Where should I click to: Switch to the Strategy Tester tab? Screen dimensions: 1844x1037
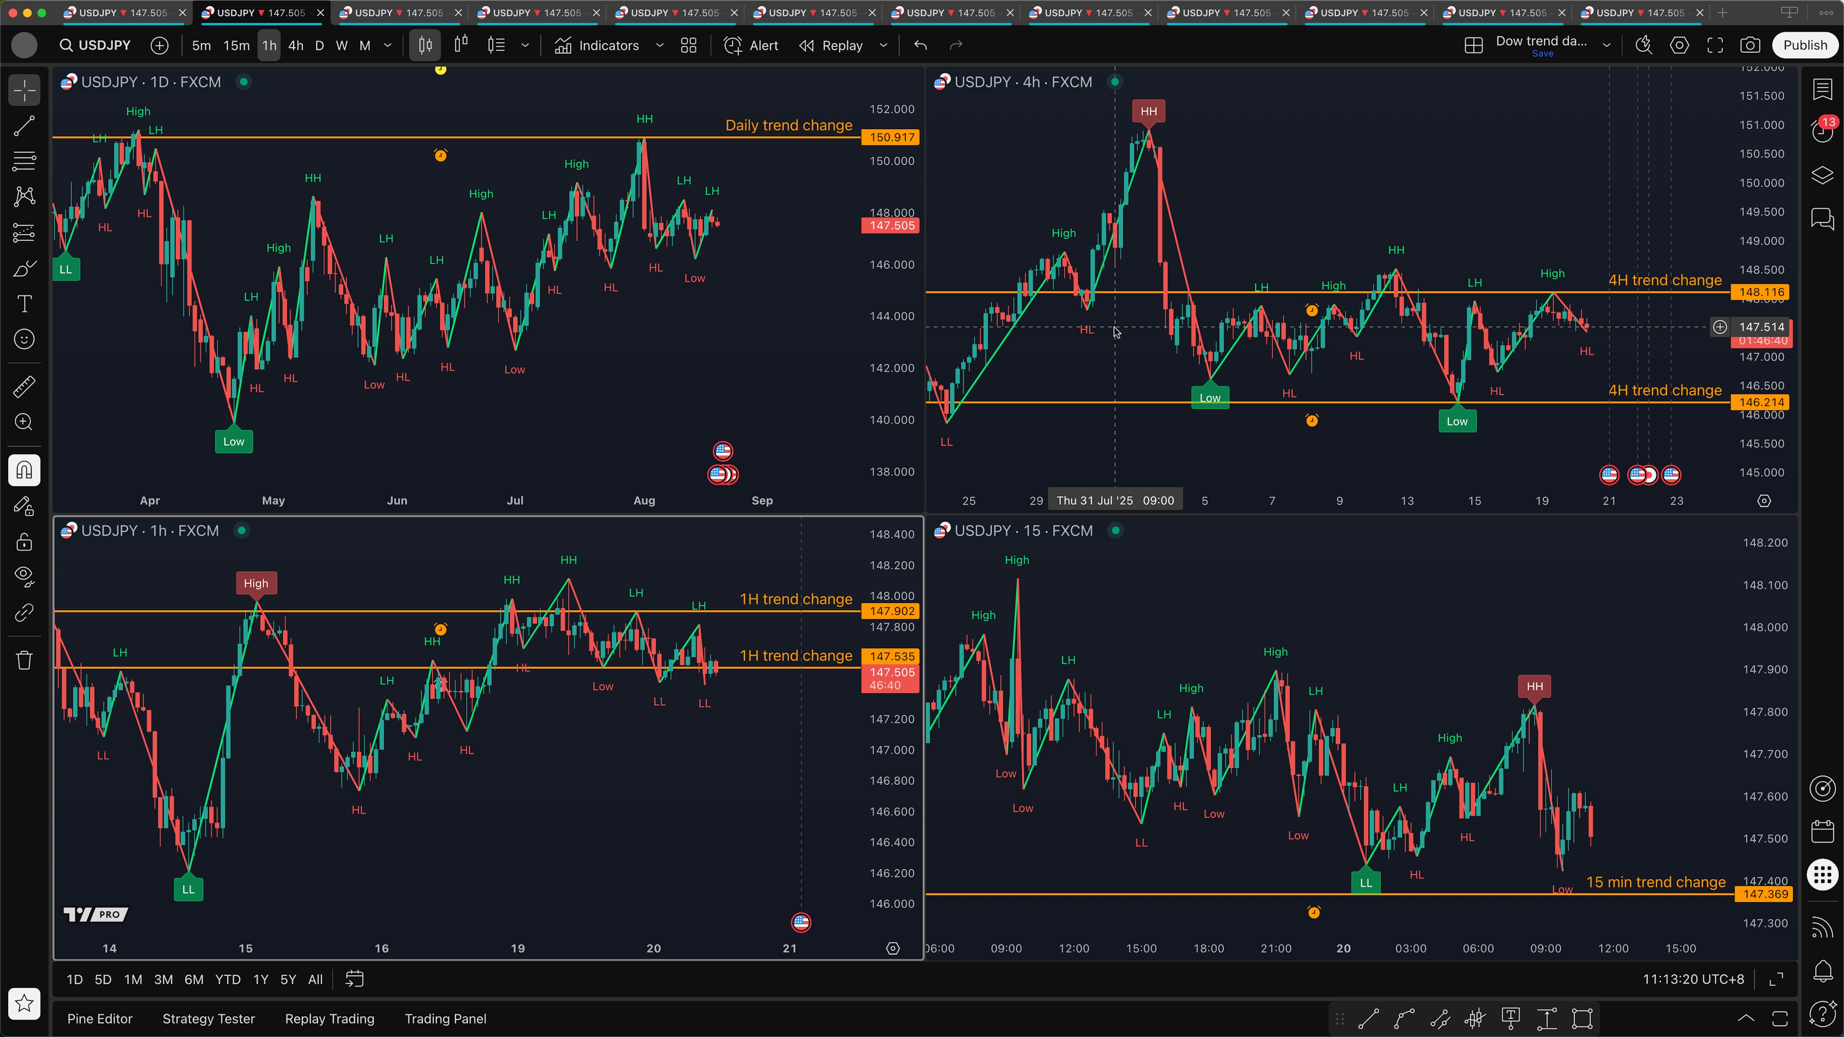[208, 1018]
